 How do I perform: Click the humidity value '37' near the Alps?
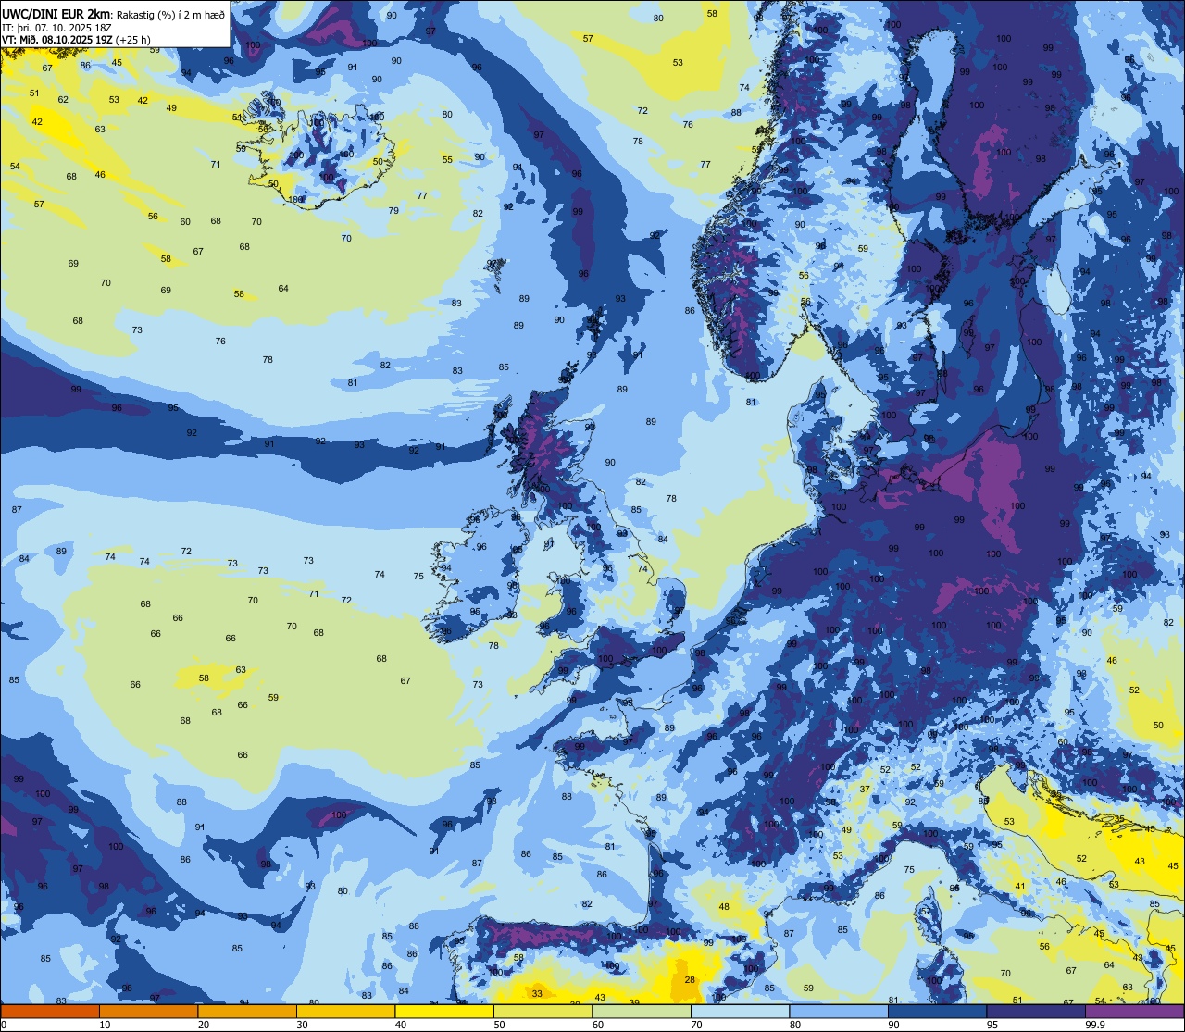865,789
